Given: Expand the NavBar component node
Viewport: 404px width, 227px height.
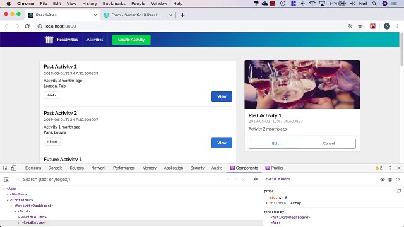Looking at the screenshot, I should point(8,194).
